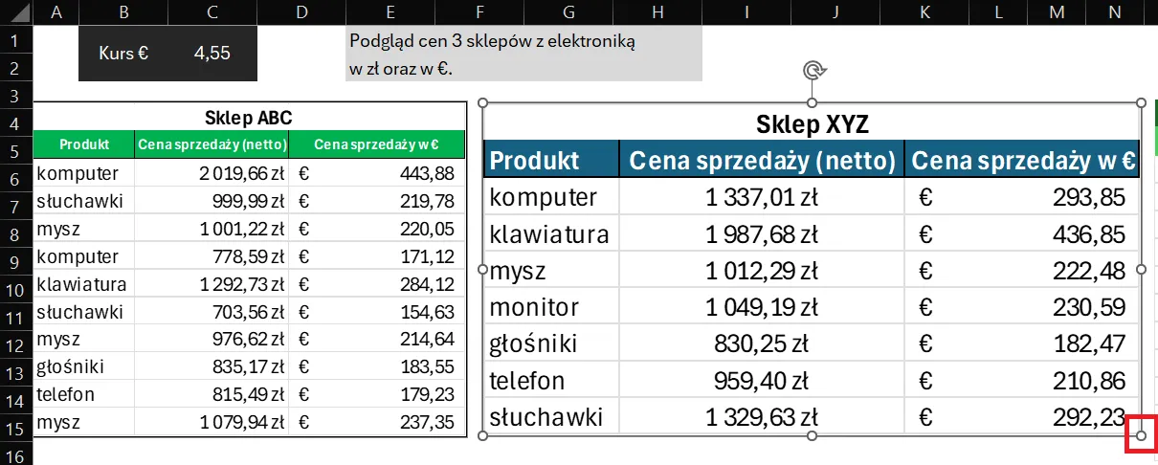Image resolution: width=1158 pixels, height=465 pixels.
Task: Click the top-middle resize handle of the picture
Action: 813,102
